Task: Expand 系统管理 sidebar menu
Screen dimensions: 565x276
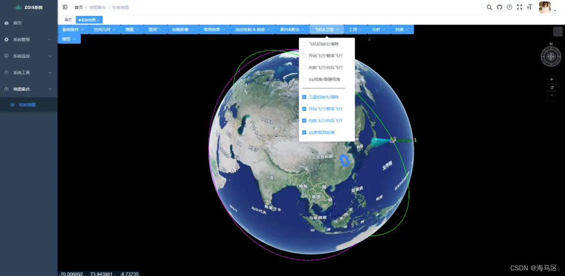Action: pyautogui.click(x=29, y=39)
